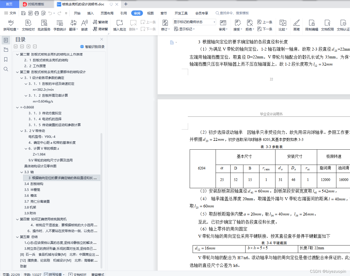
Task: Open Print Preview from quick access toolbar
Action: 43,13
